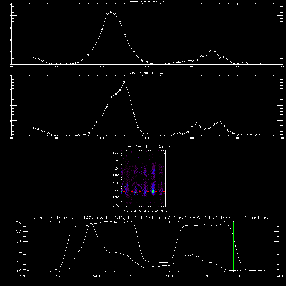
Task: Click the '580' y-axis label of spectrogram
Action: click(x=116, y=176)
